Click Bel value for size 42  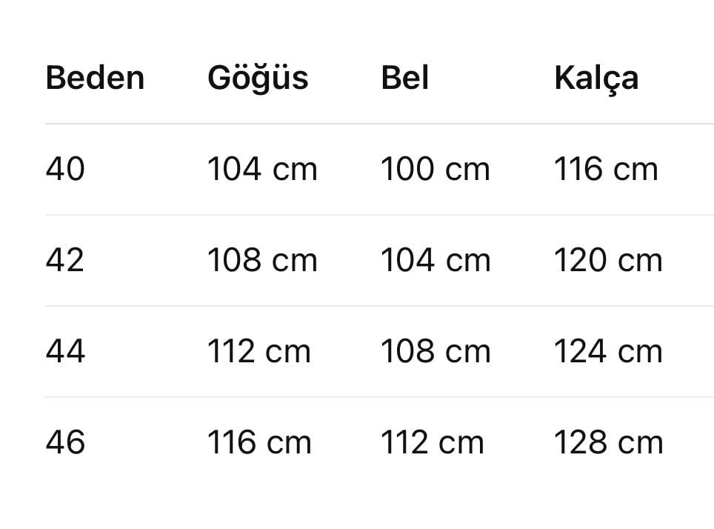tap(436, 261)
